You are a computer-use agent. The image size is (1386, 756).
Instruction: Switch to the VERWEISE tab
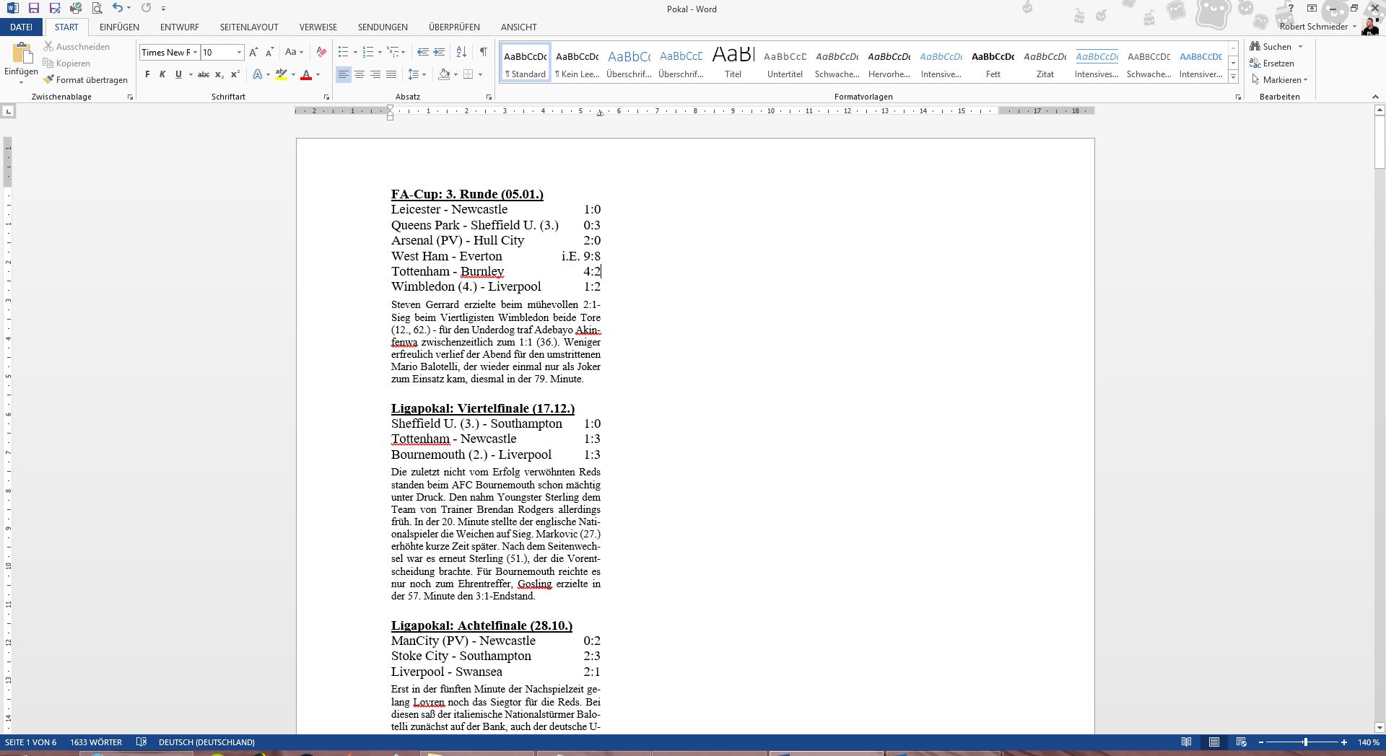click(x=318, y=27)
